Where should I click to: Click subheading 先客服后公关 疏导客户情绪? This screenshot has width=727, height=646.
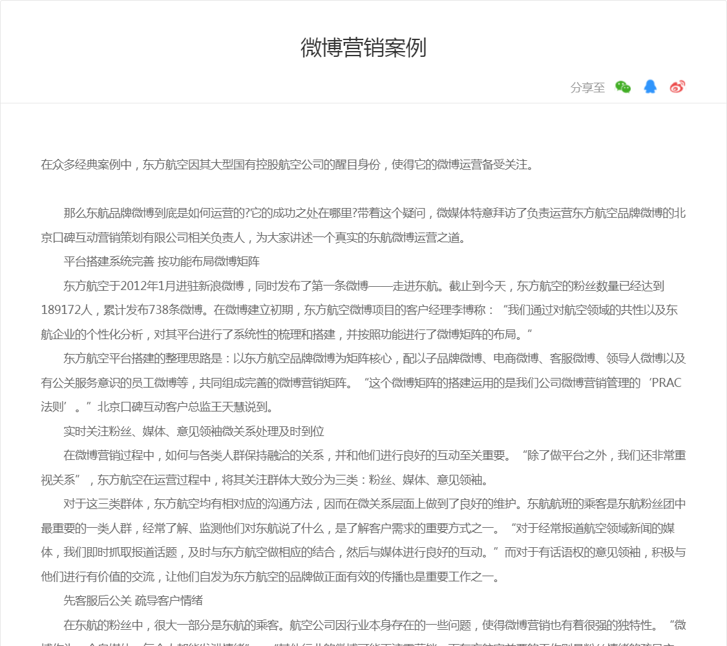click(x=133, y=601)
